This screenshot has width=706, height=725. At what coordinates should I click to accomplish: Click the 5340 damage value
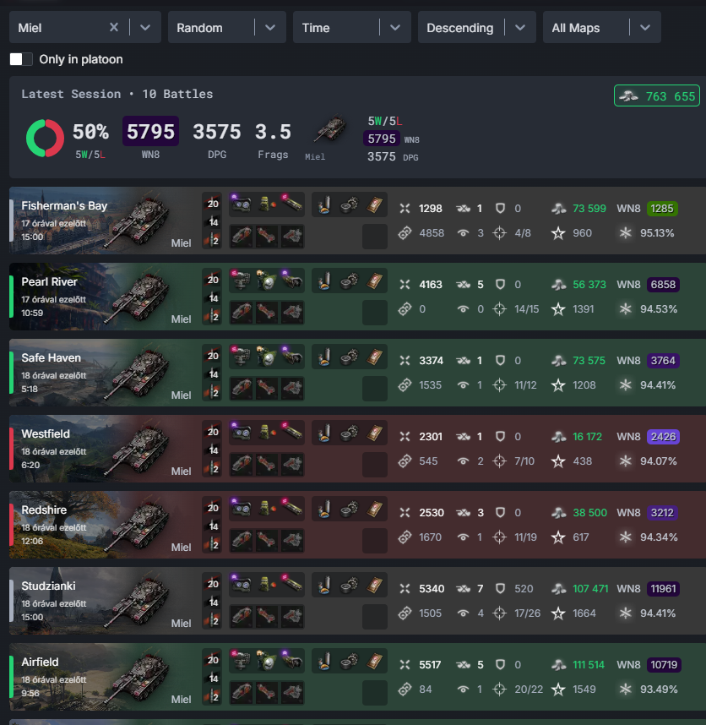coord(432,589)
